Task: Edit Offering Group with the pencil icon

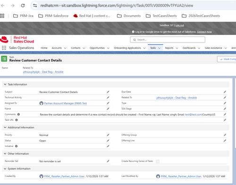Action: click(225, 135)
